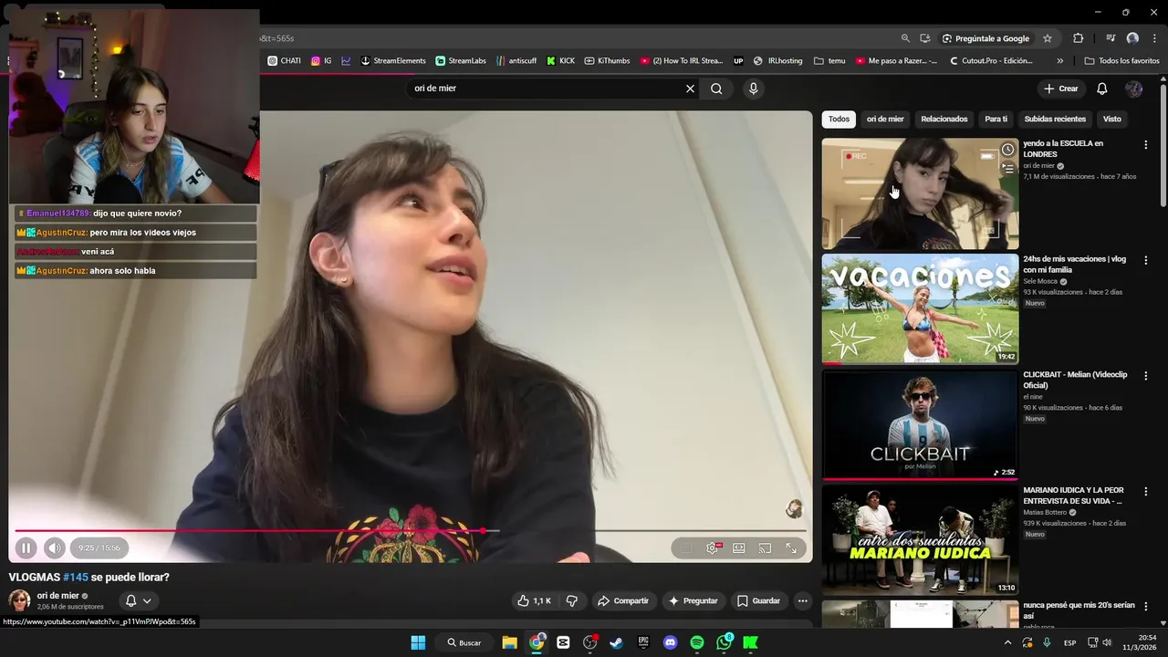This screenshot has width=1168, height=657.
Task: Click 'Pregúntale a Google' in the address bar
Action: click(985, 38)
